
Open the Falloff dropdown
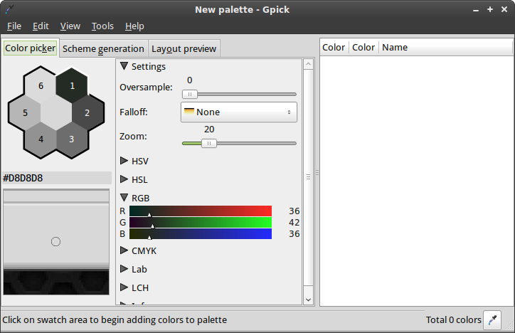pyautogui.click(x=238, y=112)
